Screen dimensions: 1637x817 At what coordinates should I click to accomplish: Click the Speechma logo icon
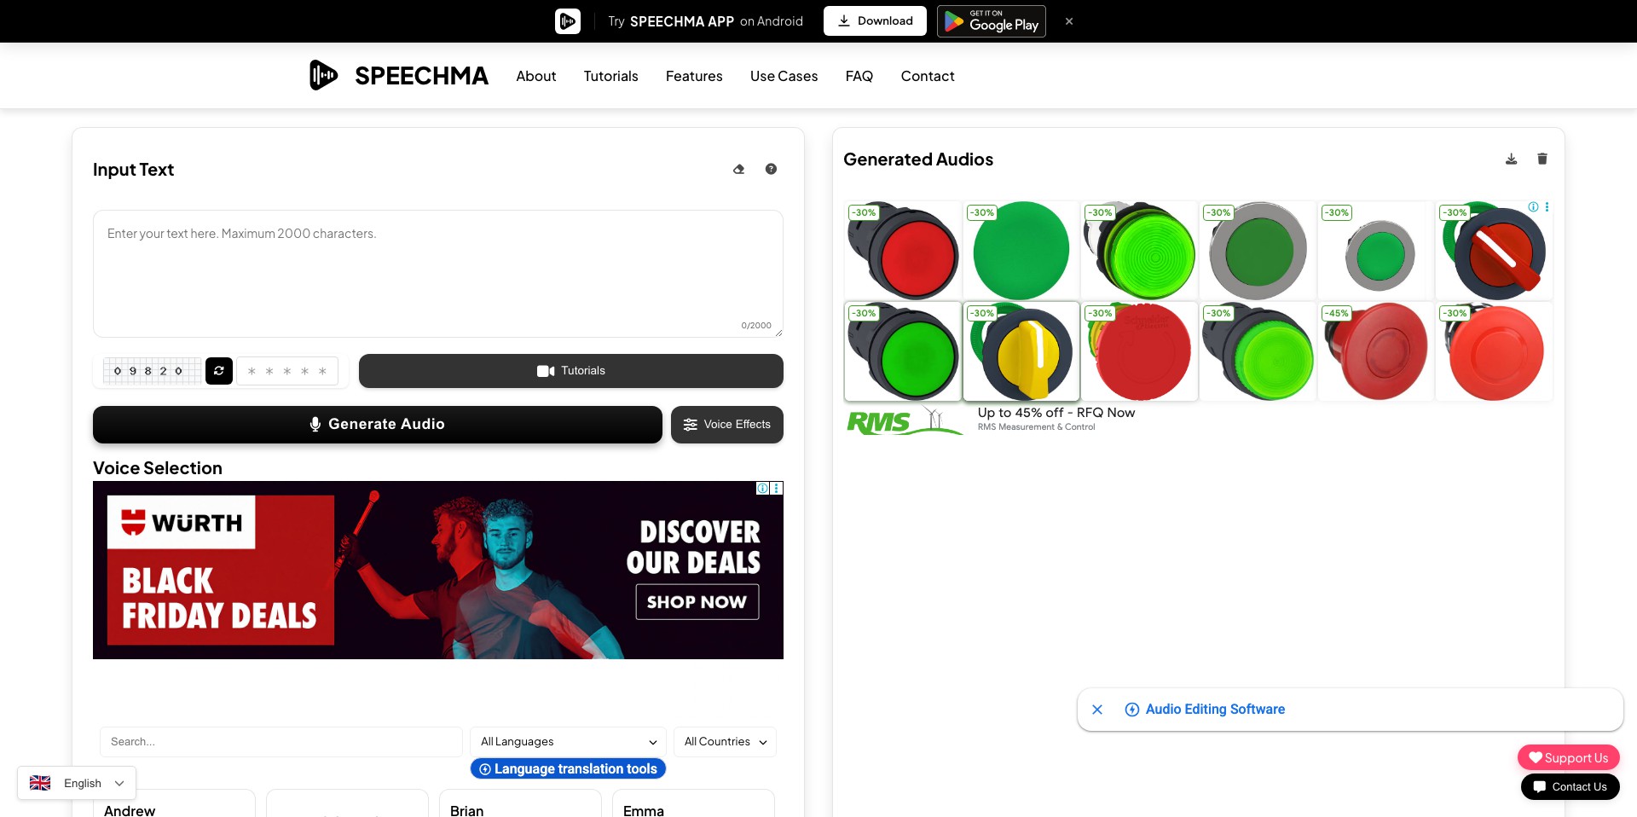point(323,75)
